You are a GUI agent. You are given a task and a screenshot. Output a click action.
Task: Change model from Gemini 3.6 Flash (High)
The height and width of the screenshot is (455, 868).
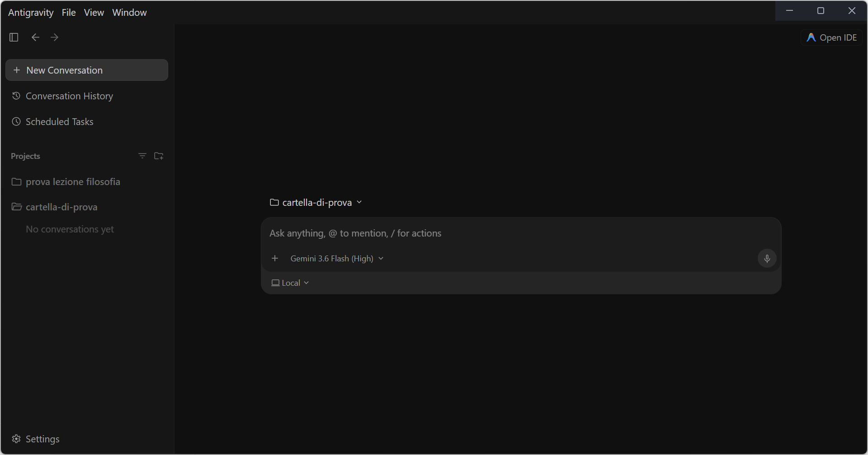click(x=337, y=259)
